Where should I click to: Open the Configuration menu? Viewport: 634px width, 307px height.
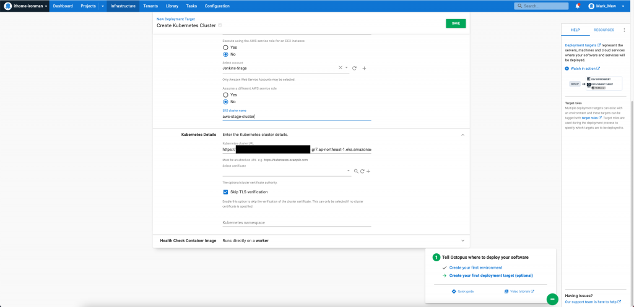pyautogui.click(x=217, y=6)
